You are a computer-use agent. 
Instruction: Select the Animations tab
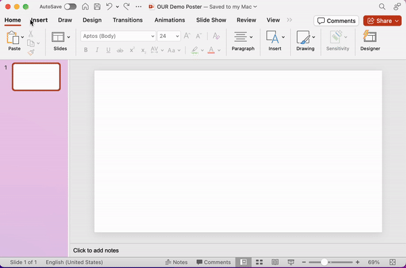tap(170, 20)
